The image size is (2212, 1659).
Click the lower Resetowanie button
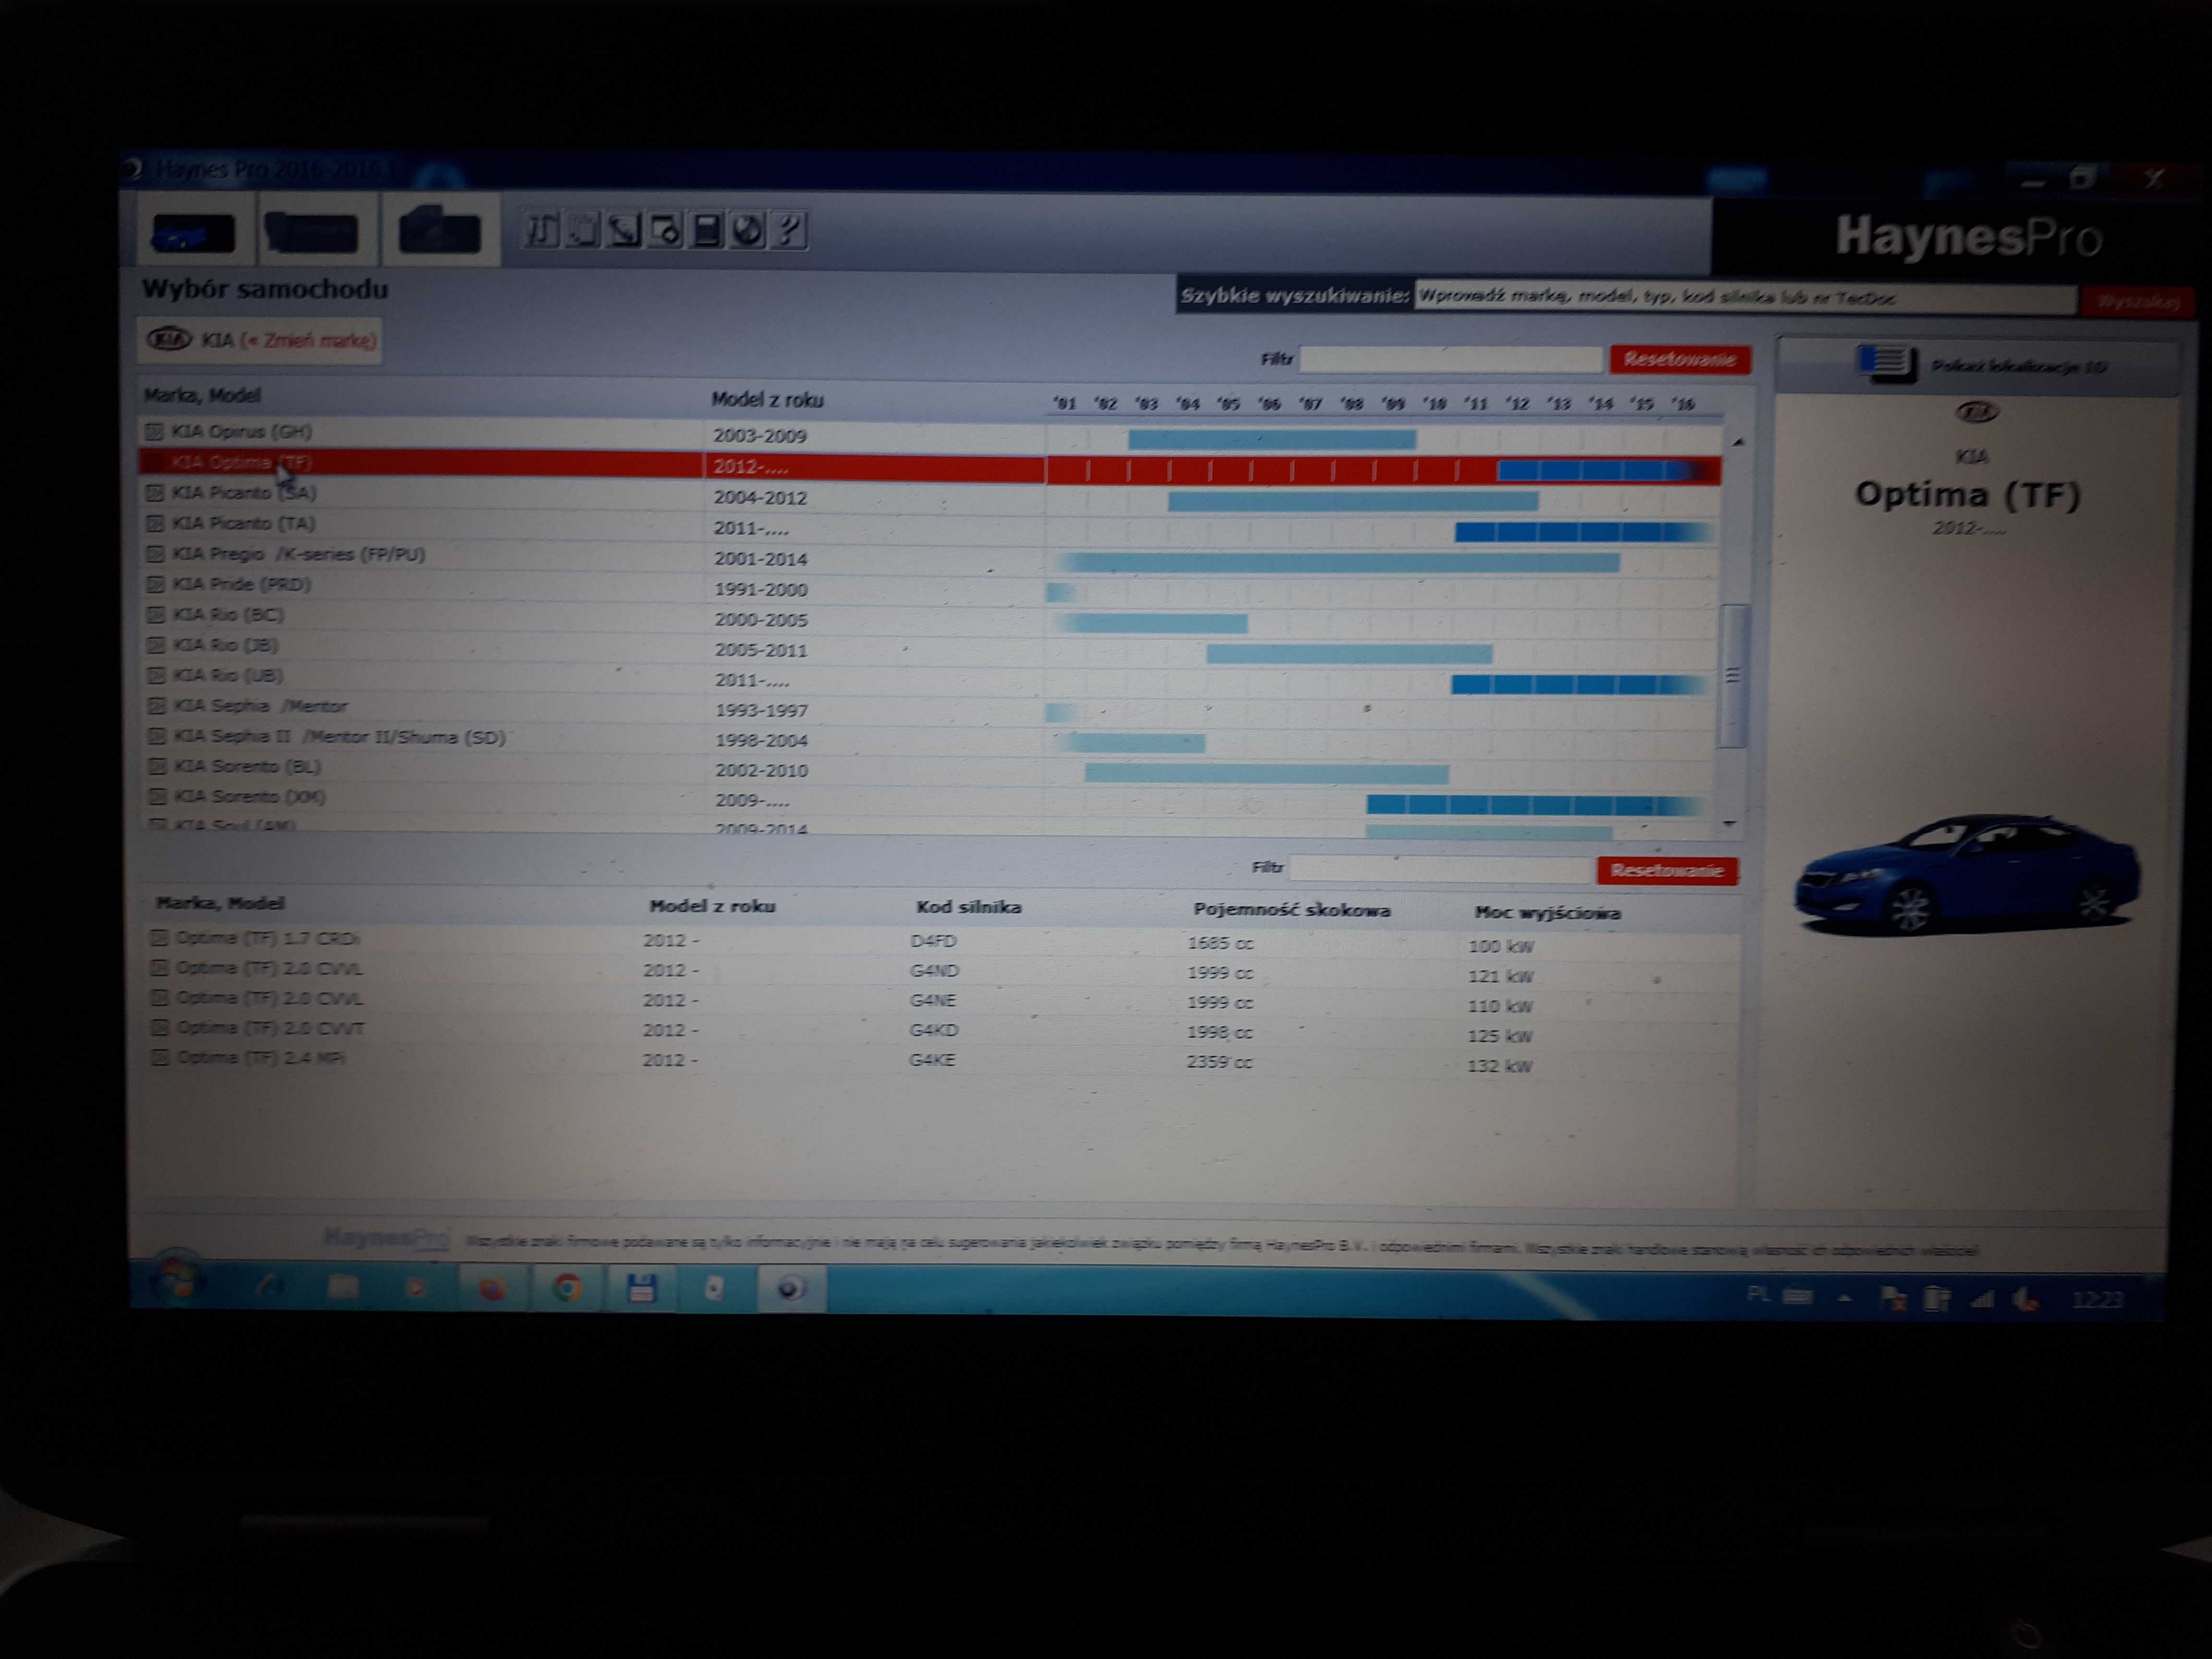[x=1667, y=871]
